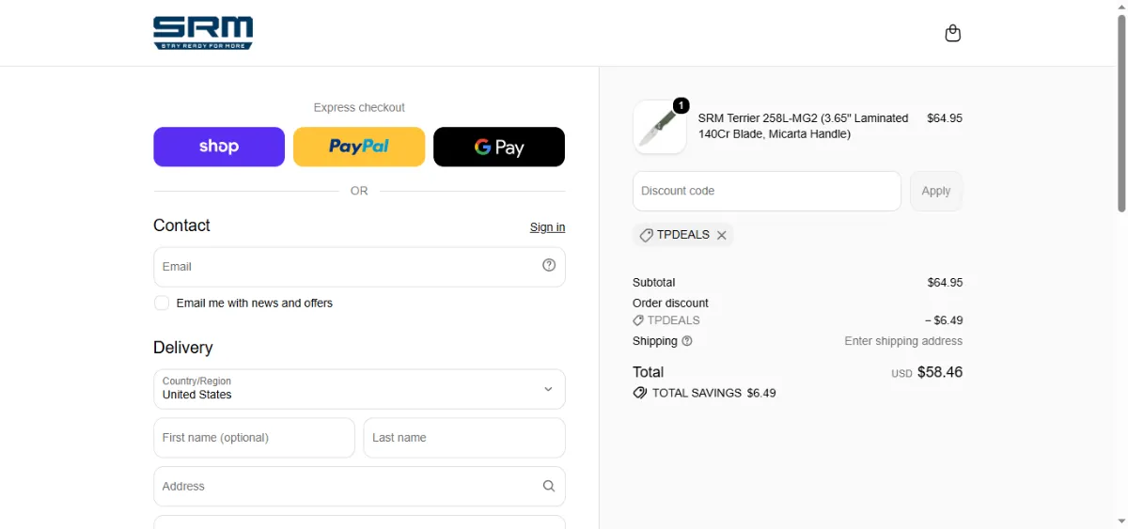
Task: Click the order discount value − $6.49
Action: pyautogui.click(x=944, y=320)
